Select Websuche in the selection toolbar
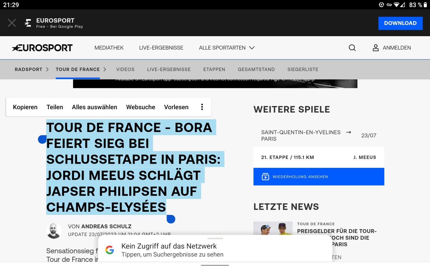 141,107
